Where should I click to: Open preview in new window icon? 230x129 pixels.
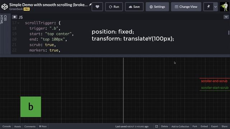point(157,126)
